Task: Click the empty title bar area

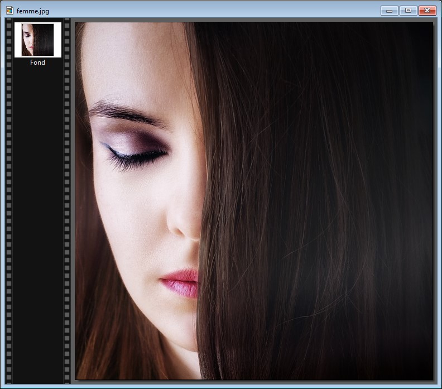Action: point(212,11)
